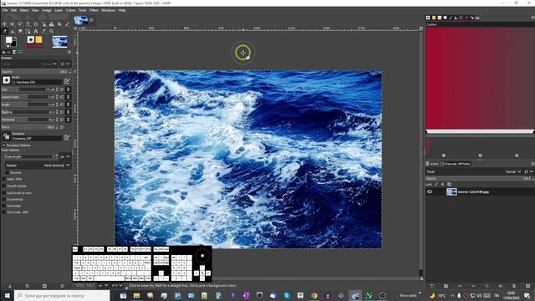Open the status bar zoom level dropdown
Image resolution: width=535 pixels, height=301 pixels.
coord(117,285)
